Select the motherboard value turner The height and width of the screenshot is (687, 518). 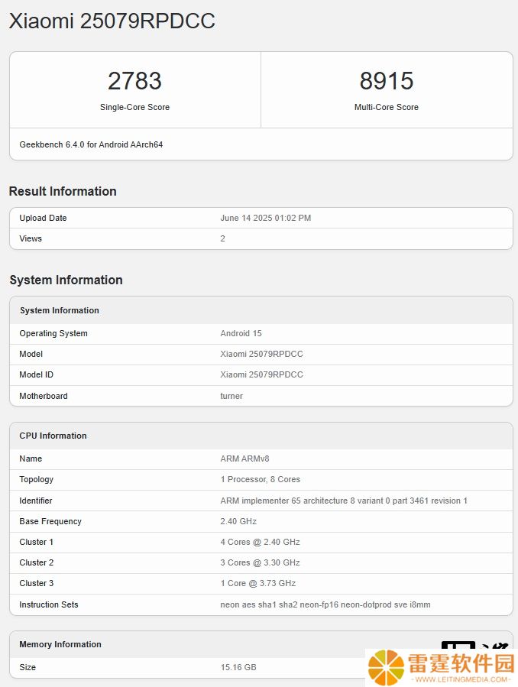point(231,396)
